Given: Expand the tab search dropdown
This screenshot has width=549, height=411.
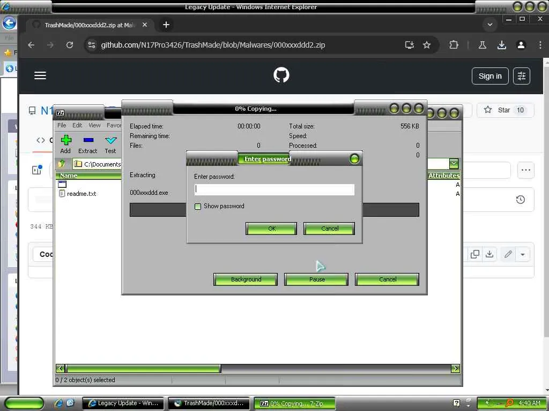Looking at the screenshot, I should pyautogui.click(x=490, y=25).
